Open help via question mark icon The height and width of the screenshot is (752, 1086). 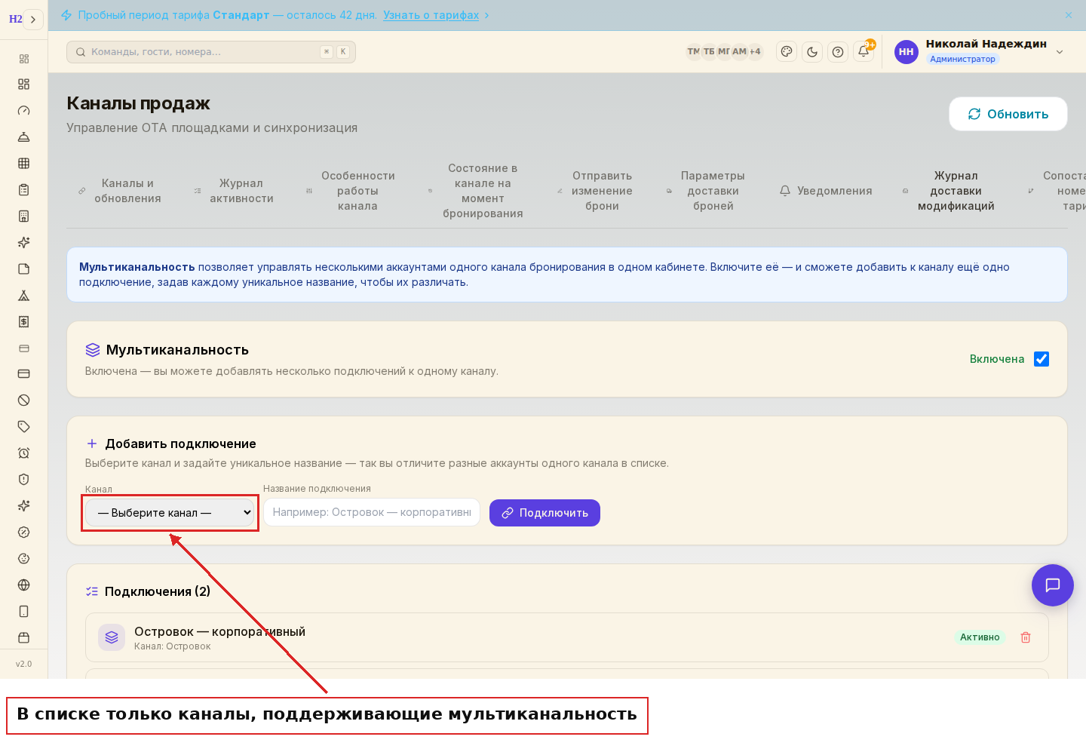(x=838, y=52)
